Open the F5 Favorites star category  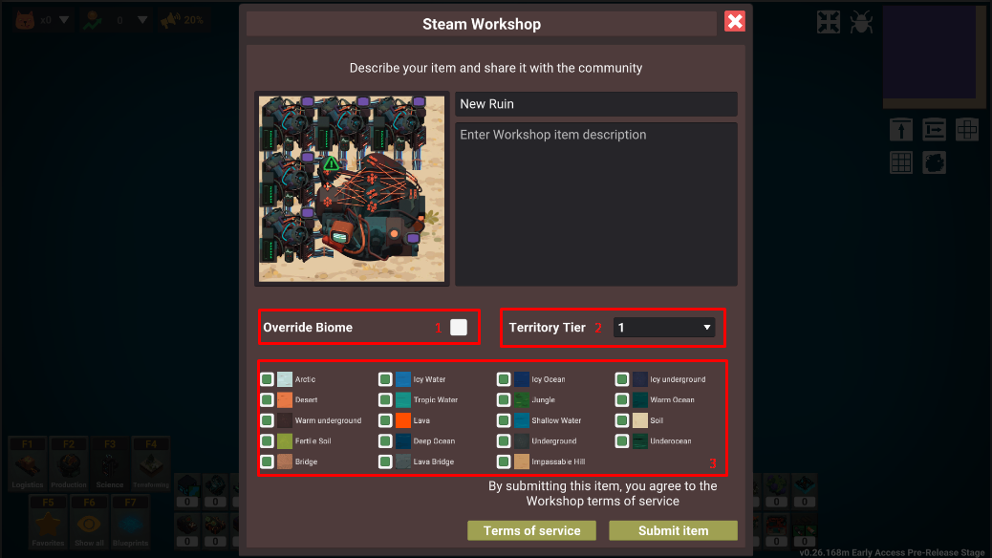(48, 523)
